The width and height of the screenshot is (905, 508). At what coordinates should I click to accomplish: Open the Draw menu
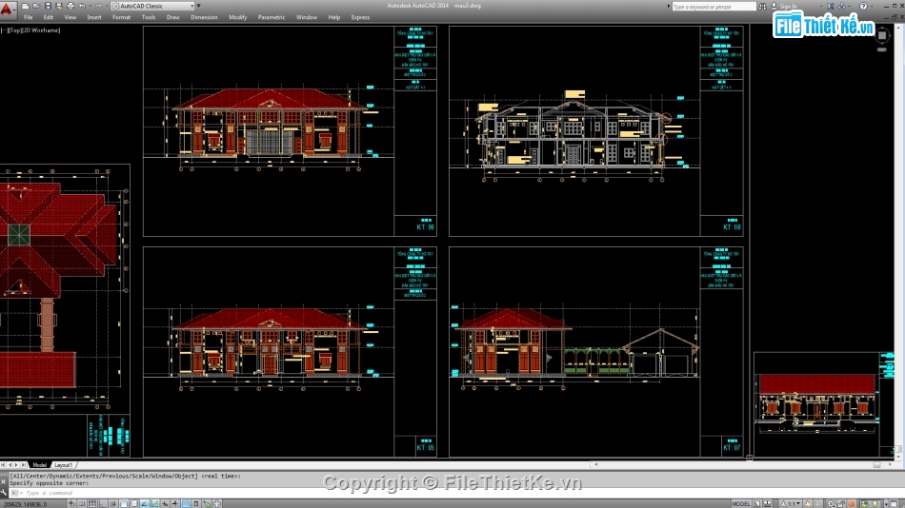click(x=173, y=17)
